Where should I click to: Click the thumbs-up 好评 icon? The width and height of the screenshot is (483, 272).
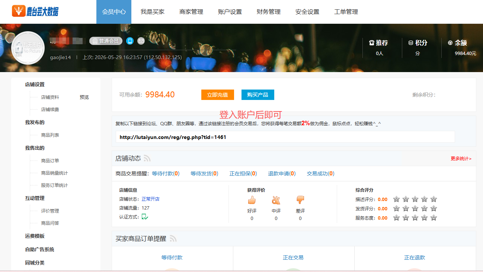point(252,200)
